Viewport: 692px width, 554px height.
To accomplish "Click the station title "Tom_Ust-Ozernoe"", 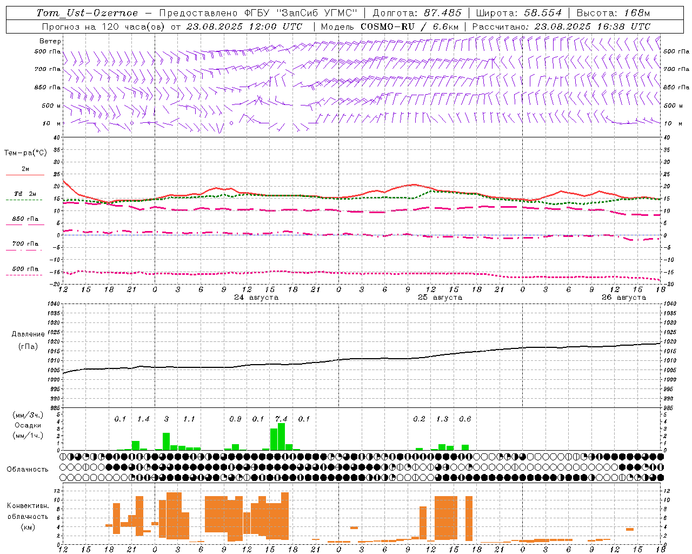I will pos(87,13).
